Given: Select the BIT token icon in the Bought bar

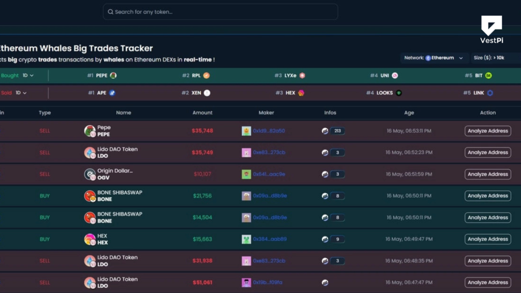Looking at the screenshot, I should tap(487, 75).
